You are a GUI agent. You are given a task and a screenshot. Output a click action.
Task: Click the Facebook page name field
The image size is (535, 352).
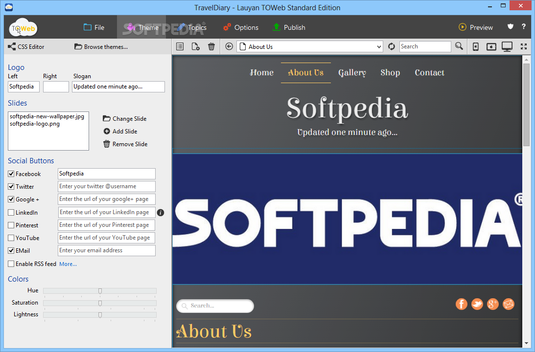pyautogui.click(x=106, y=174)
